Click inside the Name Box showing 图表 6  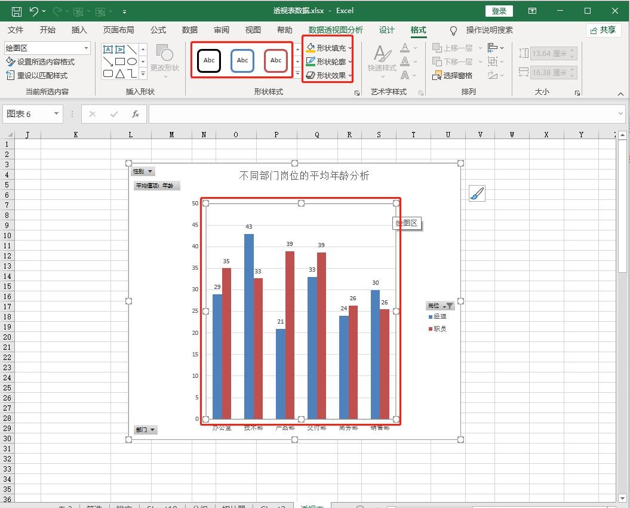point(27,114)
